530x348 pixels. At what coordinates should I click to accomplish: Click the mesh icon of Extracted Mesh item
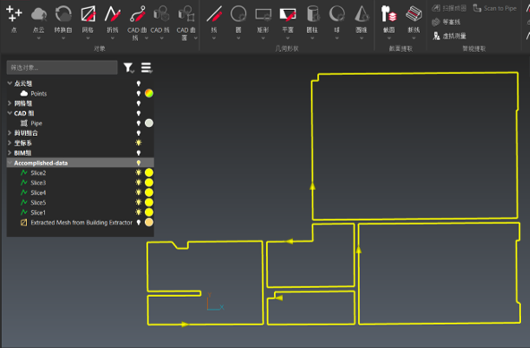pyautogui.click(x=24, y=223)
